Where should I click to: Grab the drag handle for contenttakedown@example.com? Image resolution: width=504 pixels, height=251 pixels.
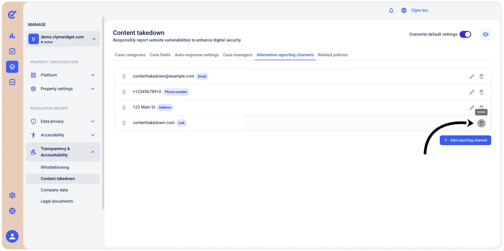(x=124, y=76)
